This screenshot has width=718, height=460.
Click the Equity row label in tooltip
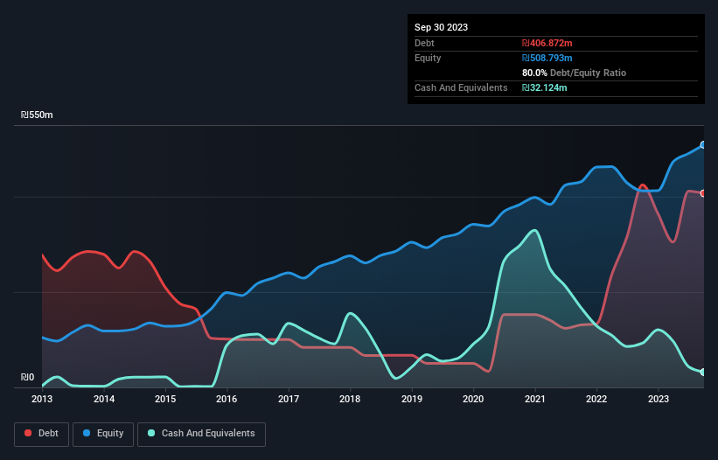(x=428, y=58)
